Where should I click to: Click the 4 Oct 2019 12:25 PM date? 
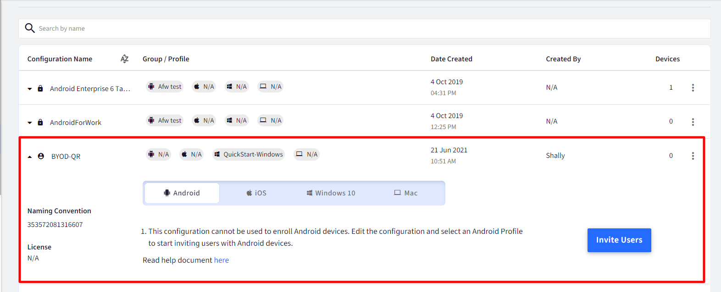click(x=447, y=121)
